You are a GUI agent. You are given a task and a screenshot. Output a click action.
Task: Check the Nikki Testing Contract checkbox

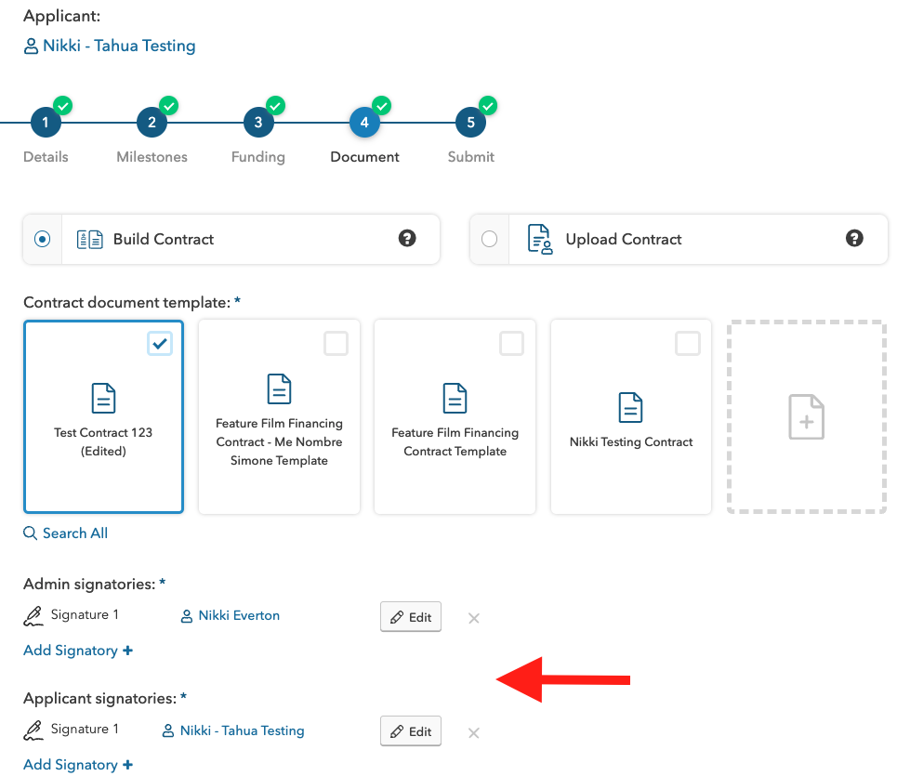click(687, 344)
